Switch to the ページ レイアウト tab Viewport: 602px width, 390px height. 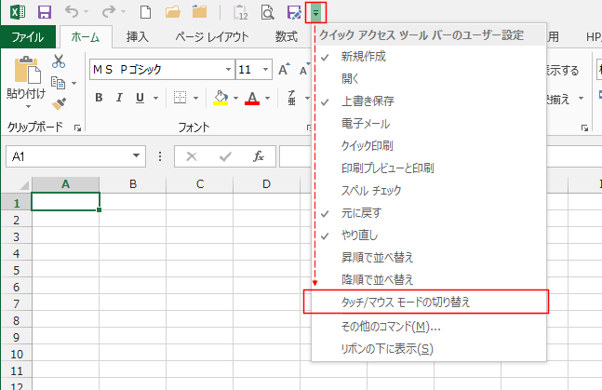tap(212, 37)
